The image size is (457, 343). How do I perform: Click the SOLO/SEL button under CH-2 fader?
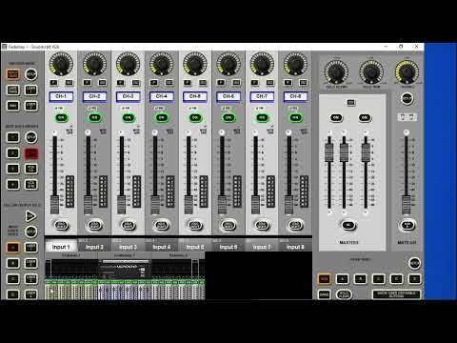point(94,225)
